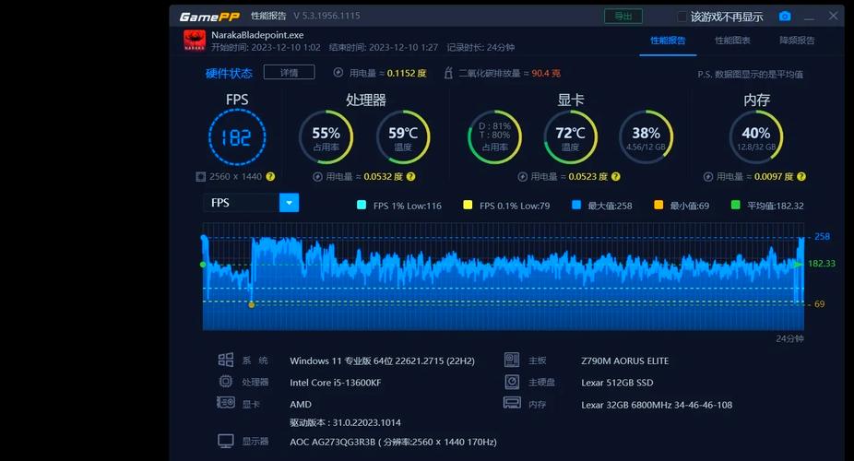Click the monitor icon in info list

tap(225, 441)
